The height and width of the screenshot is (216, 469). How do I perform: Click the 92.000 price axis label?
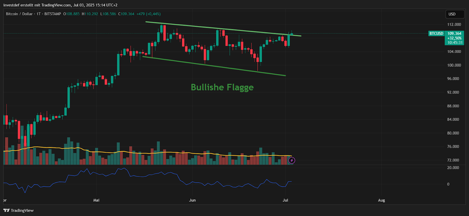[453, 92]
